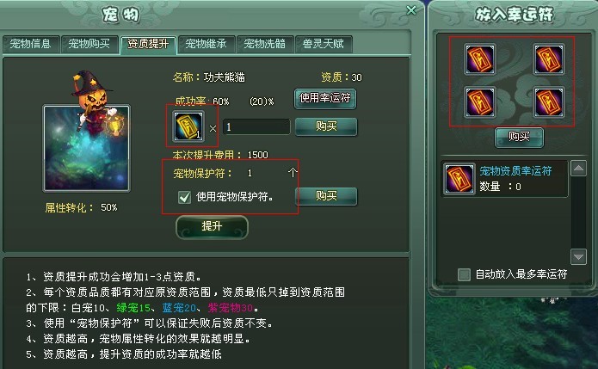The width and height of the screenshot is (598, 369).
Task: Uncheck 使用宠物保护符 checkbox
Action: click(185, 197)
